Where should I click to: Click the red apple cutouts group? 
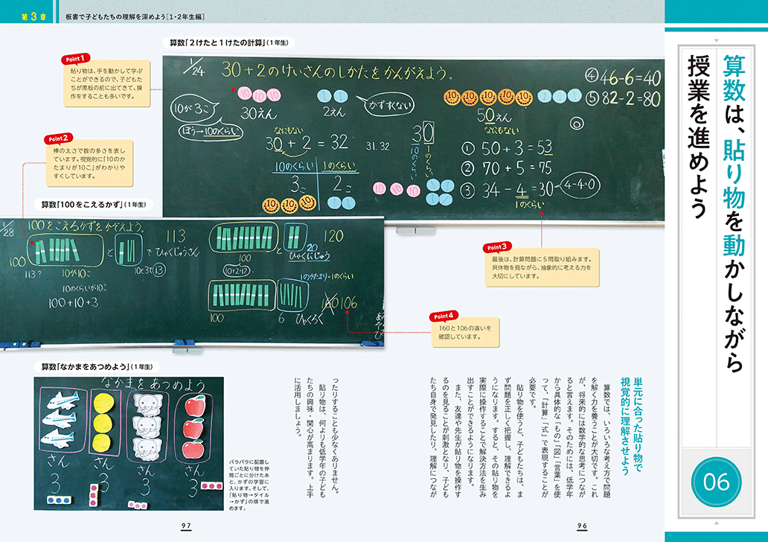tap(193, 427)
